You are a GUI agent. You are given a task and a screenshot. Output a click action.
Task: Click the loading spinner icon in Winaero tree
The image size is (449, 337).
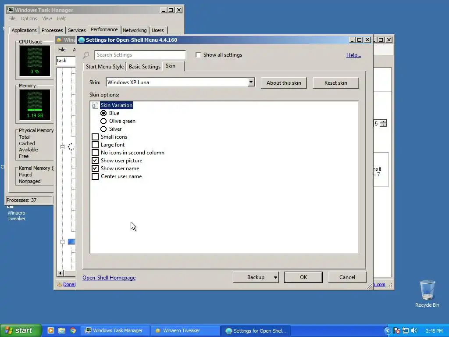[x=71, y=147]
